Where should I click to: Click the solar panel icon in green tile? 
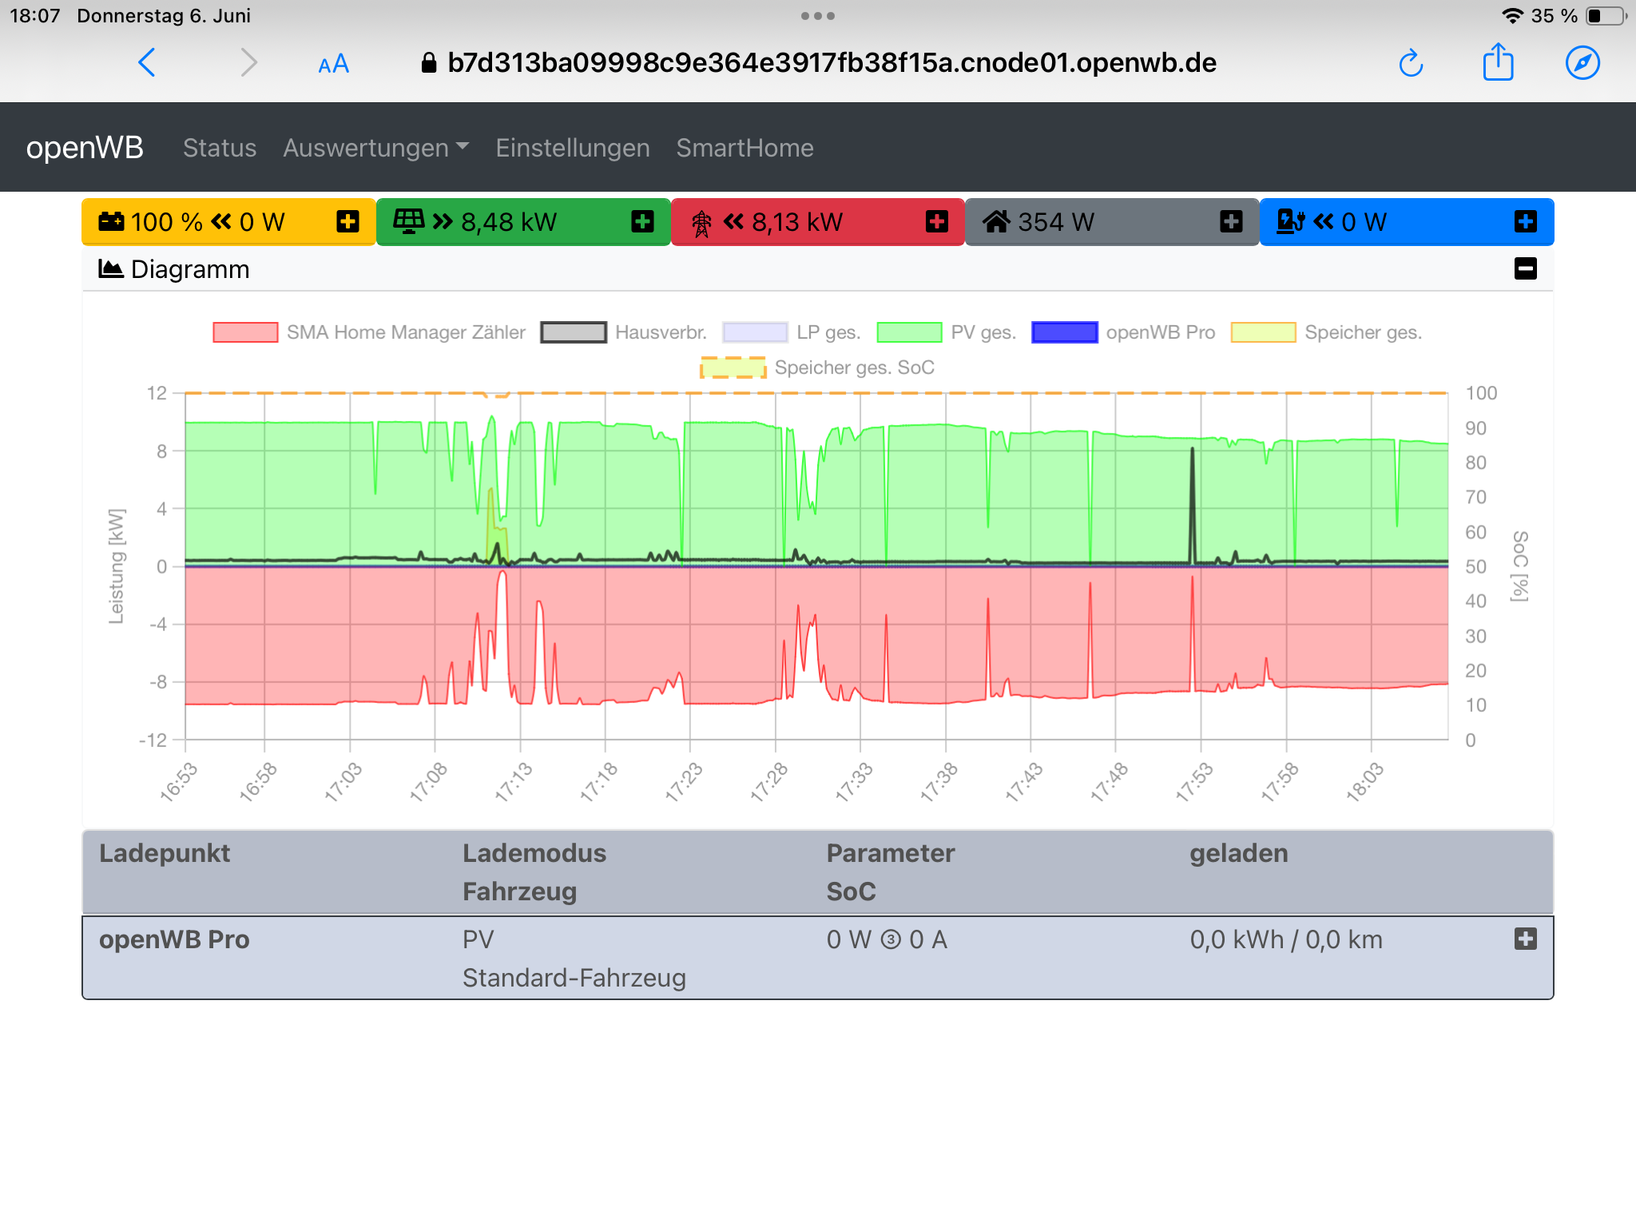408,221
